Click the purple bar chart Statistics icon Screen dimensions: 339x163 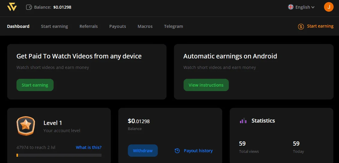pyautogui.click(x=243, y=121)
